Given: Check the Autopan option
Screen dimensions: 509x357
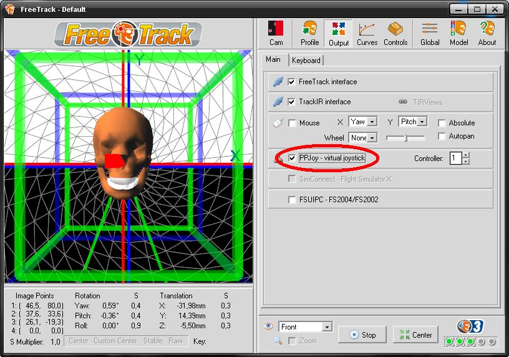Looking at the screenshot, I should coord(442,136).
